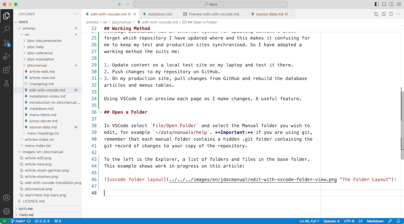Click the ports forwarded indicator in status bar
404x224 pixels.
click(x=58, y=221)
